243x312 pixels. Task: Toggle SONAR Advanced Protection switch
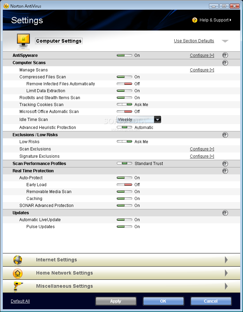124,206
